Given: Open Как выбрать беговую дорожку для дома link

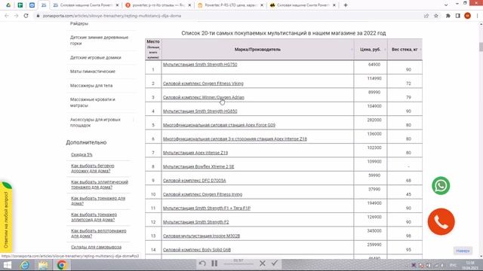Looking at the screenshot, I should pos(92,168).
